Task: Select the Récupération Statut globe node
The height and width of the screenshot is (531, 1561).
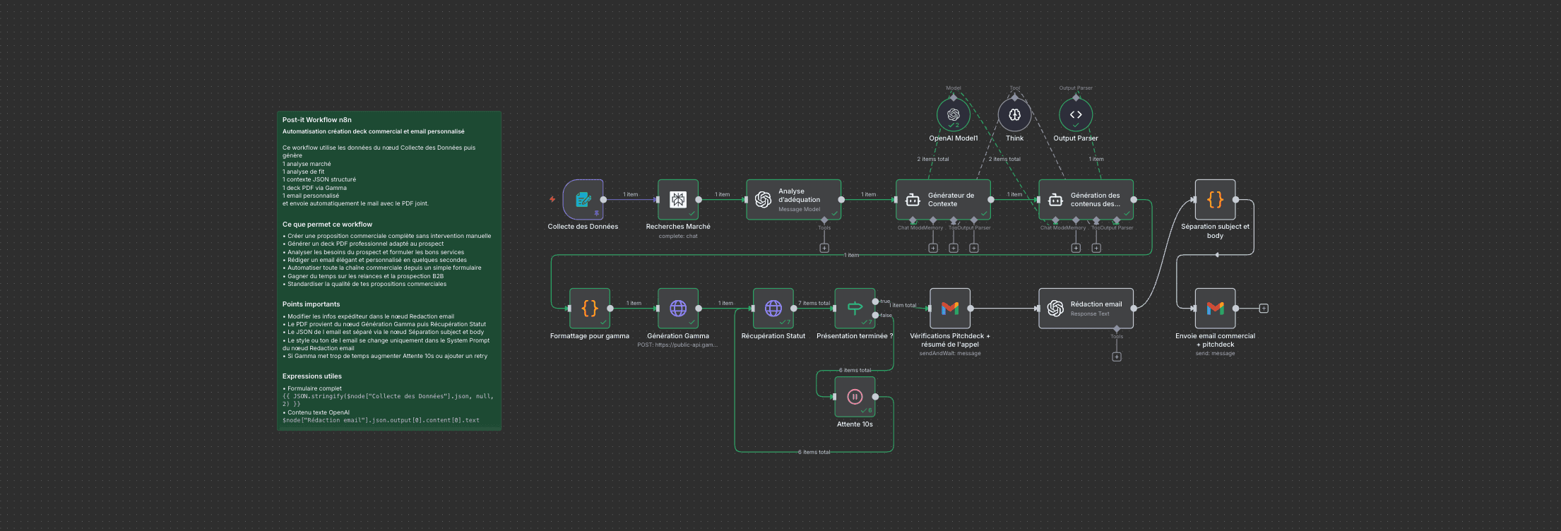Action: pos(773,309)
